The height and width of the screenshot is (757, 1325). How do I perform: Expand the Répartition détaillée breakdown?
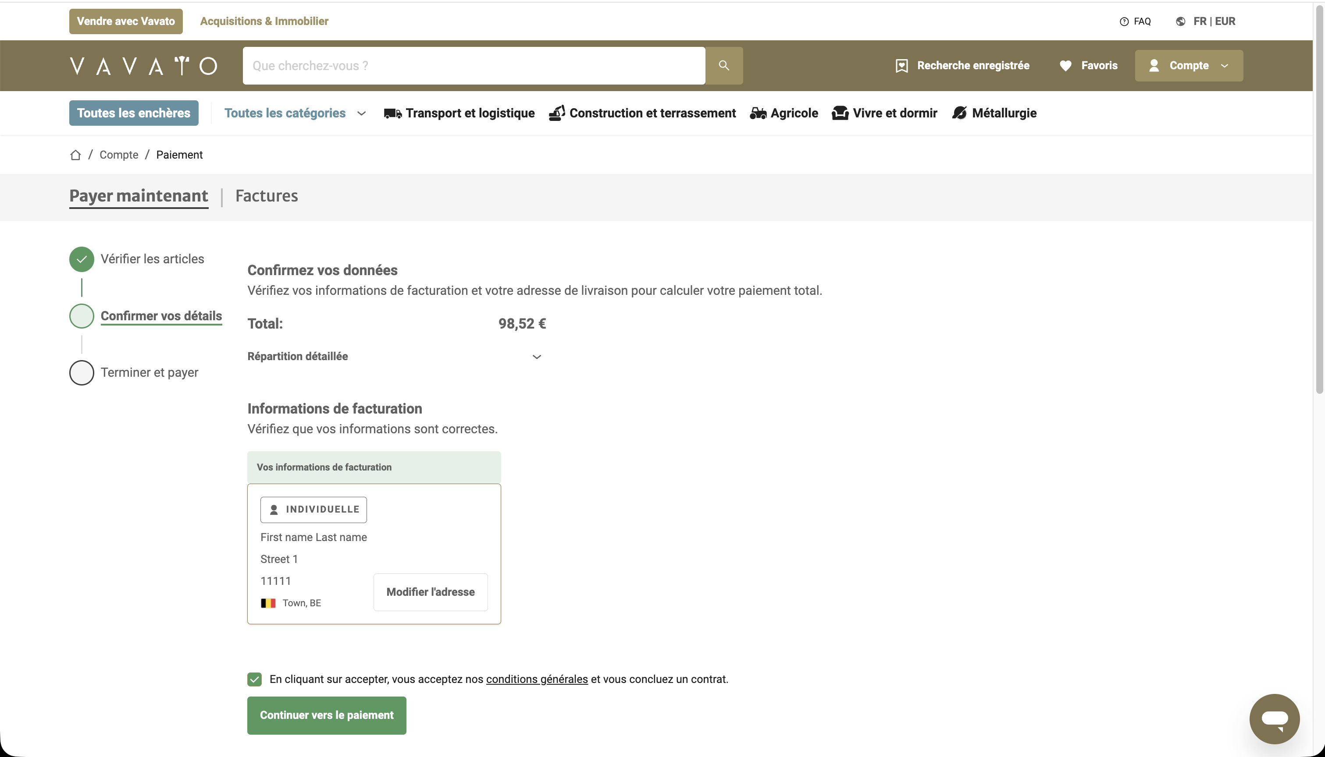(x=537, y=357)
